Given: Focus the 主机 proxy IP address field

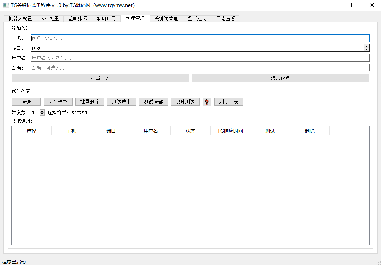Looking at the screenshot, I should coord(200,38).
